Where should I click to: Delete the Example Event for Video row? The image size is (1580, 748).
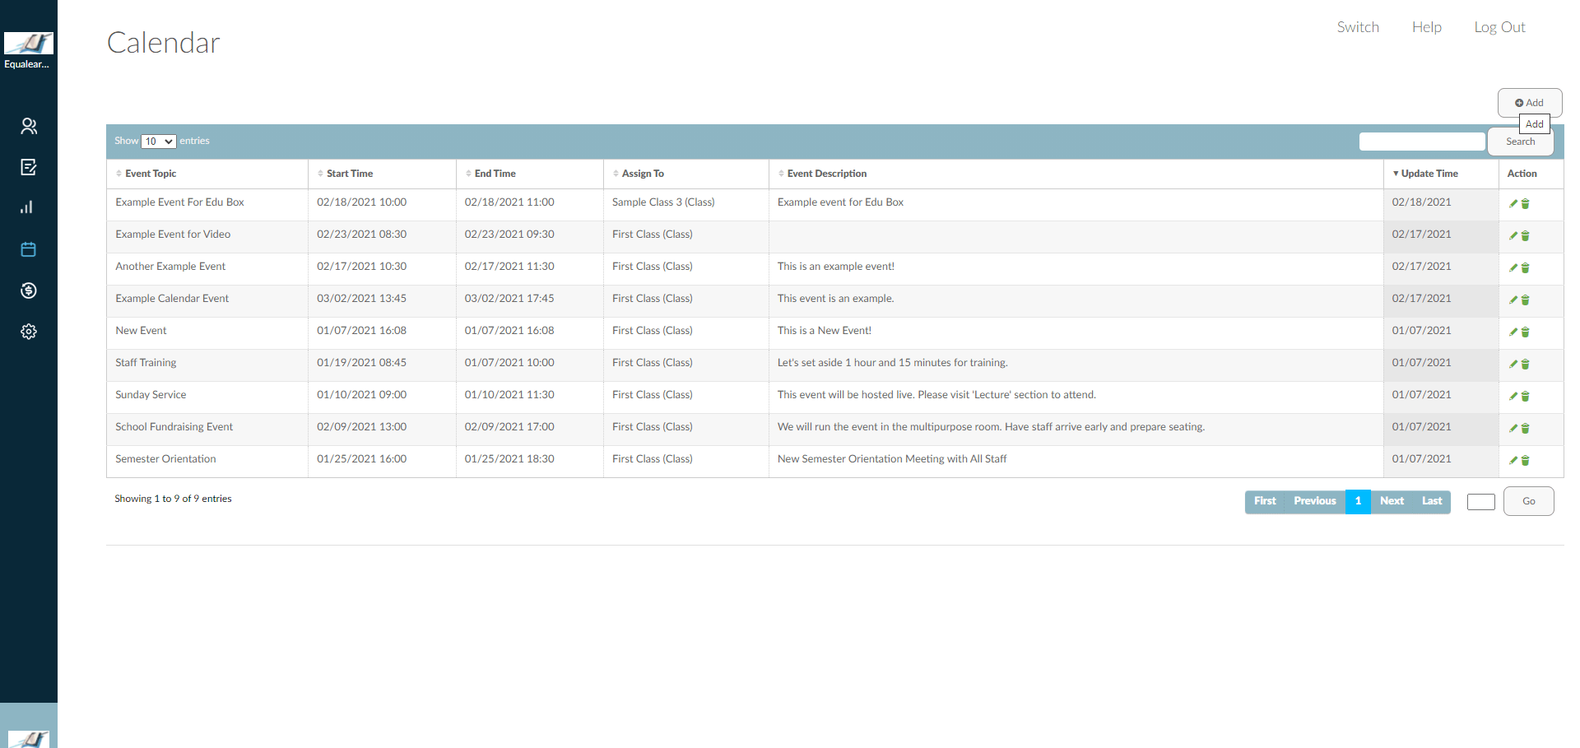(1525, 235)
